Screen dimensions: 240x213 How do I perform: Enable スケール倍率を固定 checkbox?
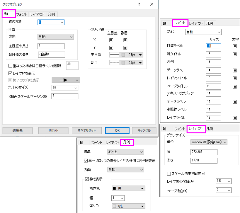tap(169, 174)
